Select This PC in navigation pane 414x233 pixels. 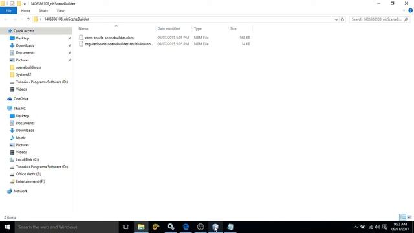19,109
